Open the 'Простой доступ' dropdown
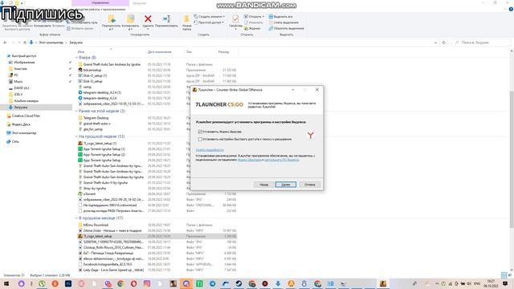This screenshot has height=289, width=514. click(209, 22)
